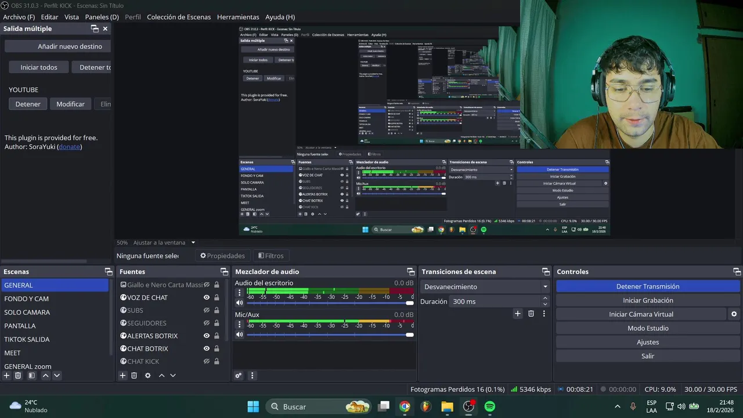Undock the Transiciones de escena panel
This screenshot has width=743, height=418.
pos(546,272)
